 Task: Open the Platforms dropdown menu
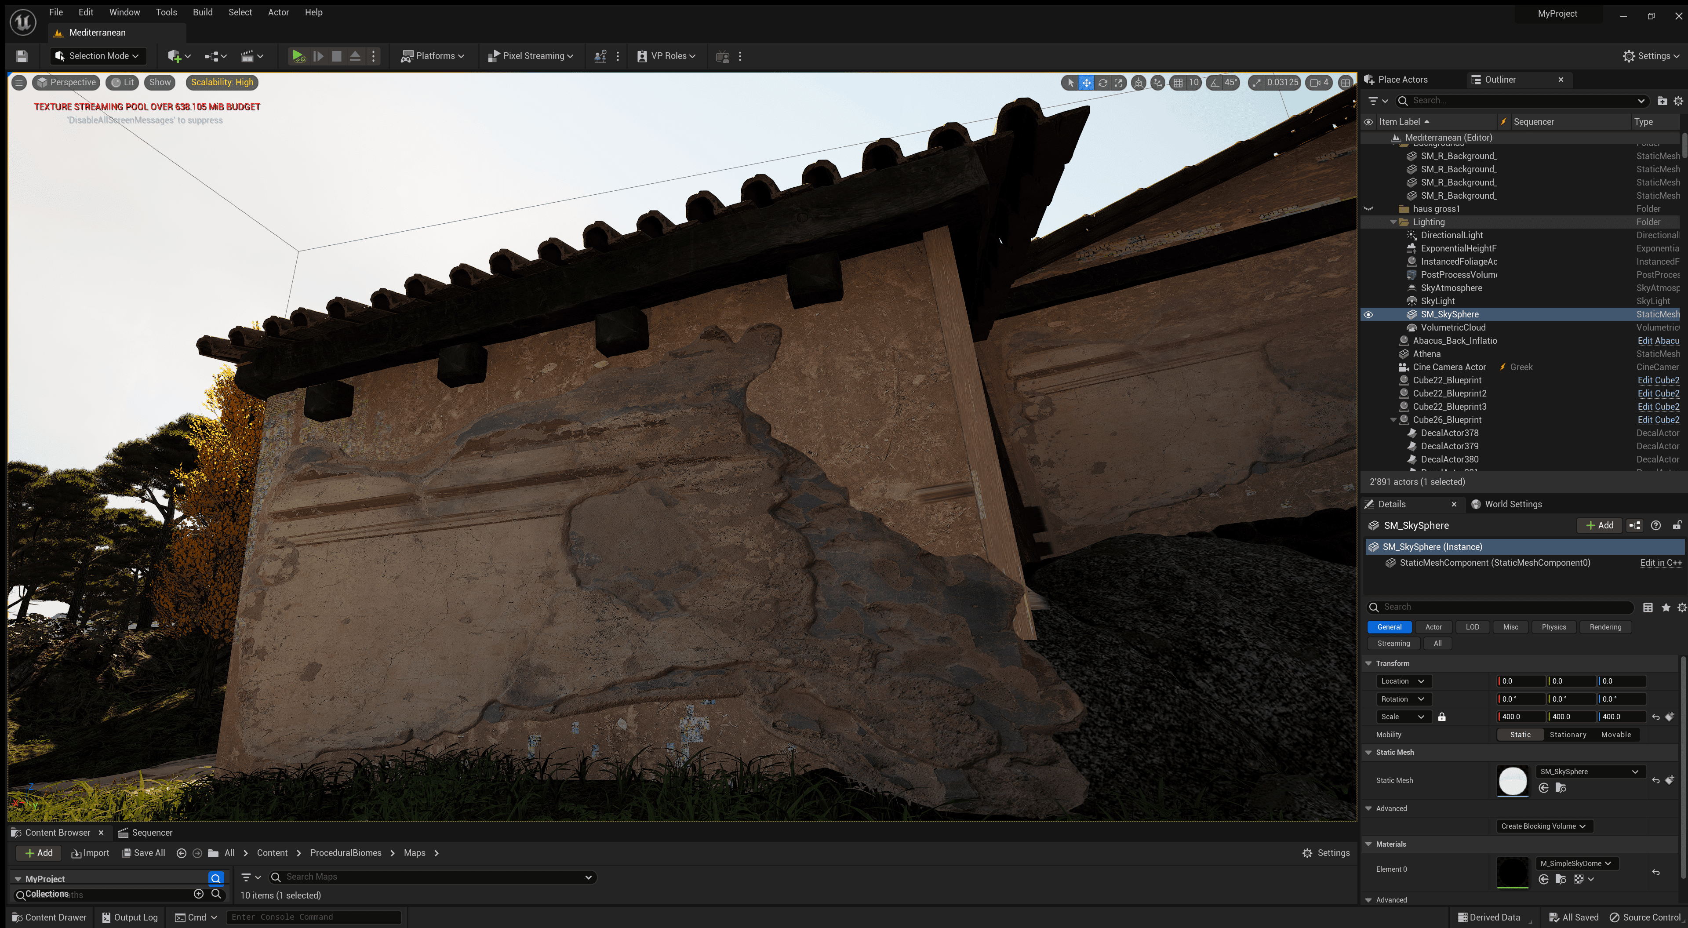(x=433, y=56)
